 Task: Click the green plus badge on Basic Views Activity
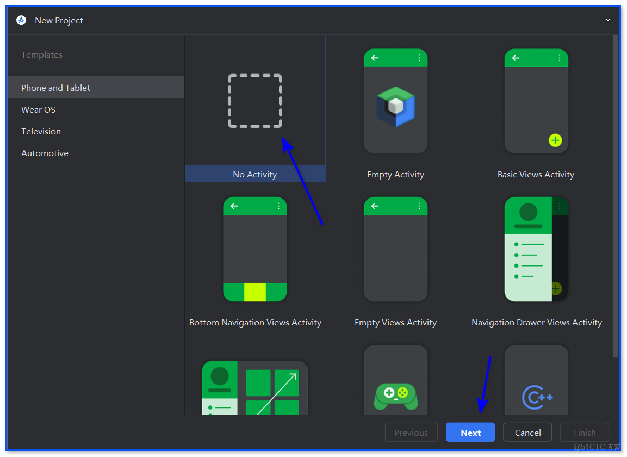[555, 140]
